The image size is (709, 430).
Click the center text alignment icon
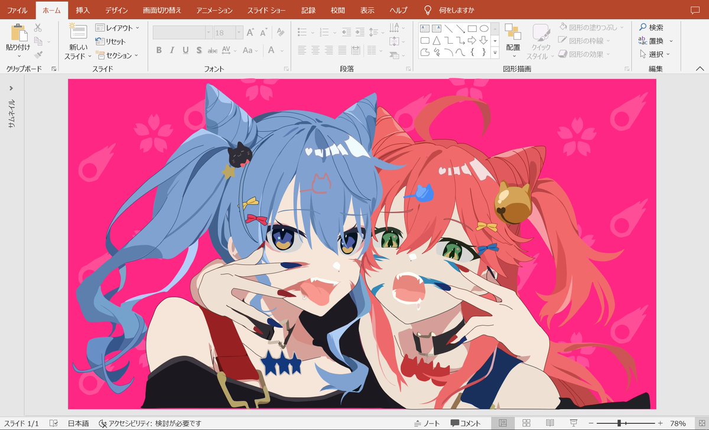[x=315, y=50]
